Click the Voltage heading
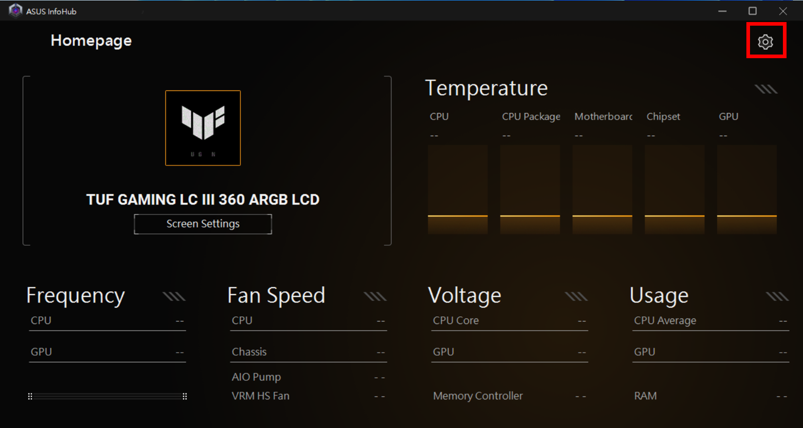The height and width of the screenshot is (428, 803). point(465,296)
